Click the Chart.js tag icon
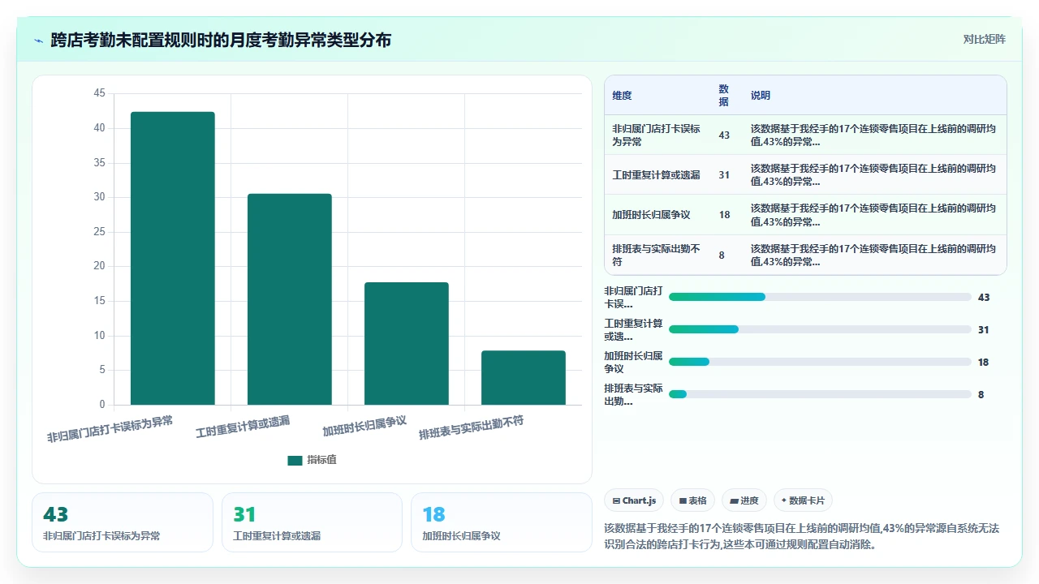 (617, 501)
